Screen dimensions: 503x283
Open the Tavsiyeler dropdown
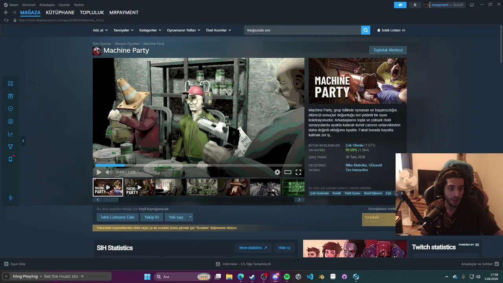(x=123, y=30)
